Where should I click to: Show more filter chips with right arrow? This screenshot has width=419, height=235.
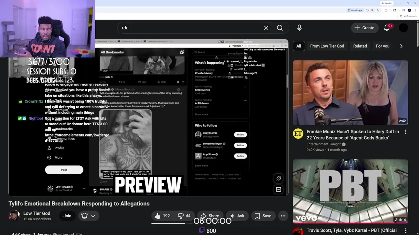click(x=401, y=46)
